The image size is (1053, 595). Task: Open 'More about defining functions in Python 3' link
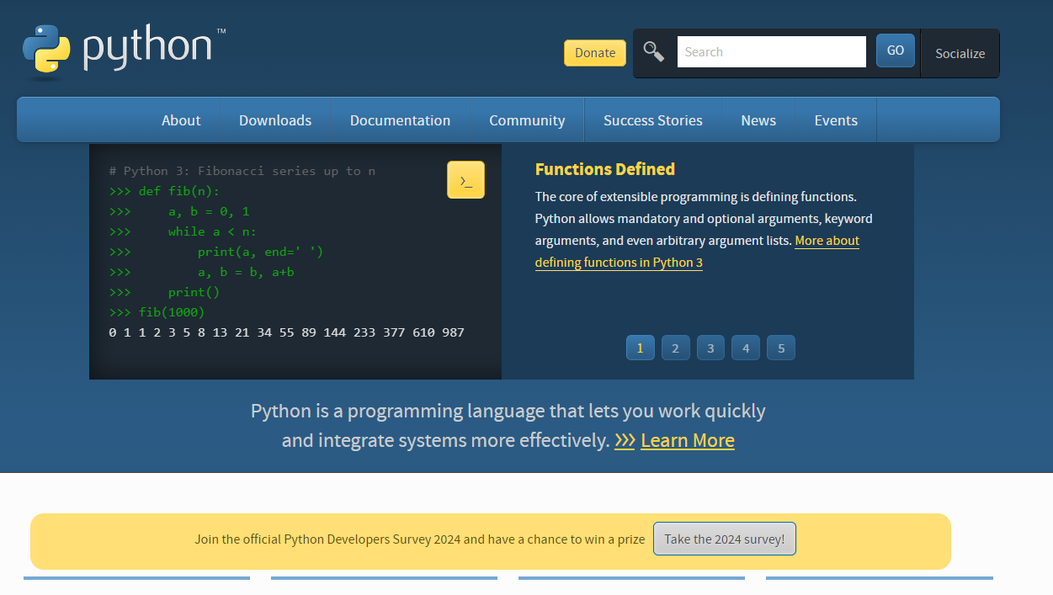698,252
